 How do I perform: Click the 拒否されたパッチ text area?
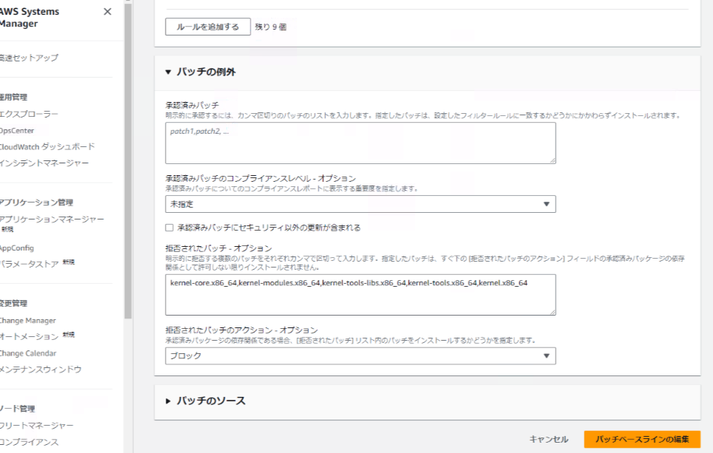(360, 294)
